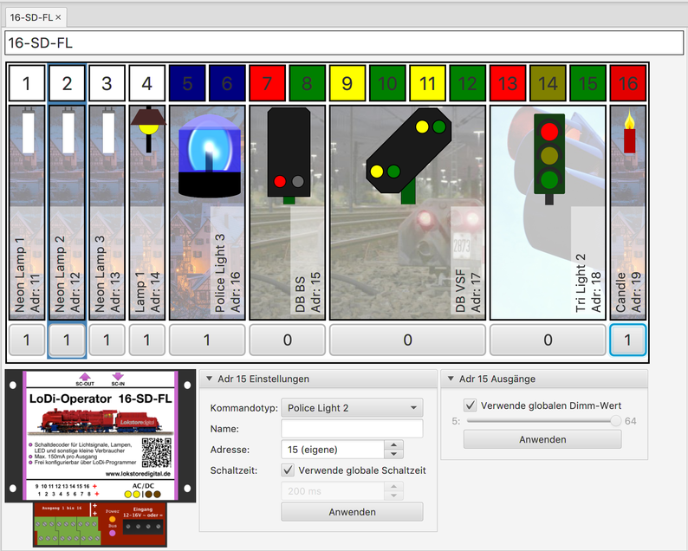
Task: Open the Neon Lamp 3 card
Action: (x=107, y=212)
